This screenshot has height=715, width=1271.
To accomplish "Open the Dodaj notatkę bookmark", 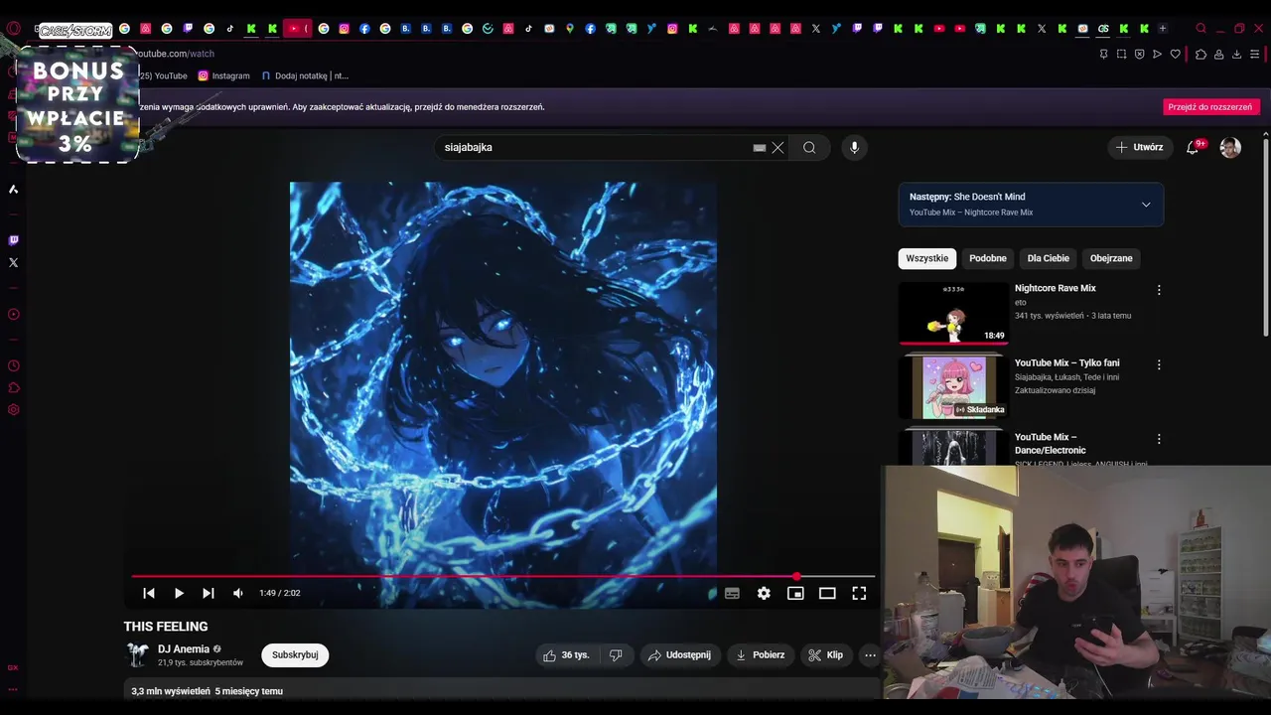I will coord(305,75).
